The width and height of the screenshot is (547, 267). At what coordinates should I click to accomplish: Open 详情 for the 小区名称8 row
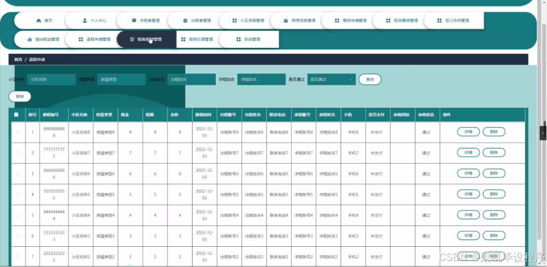pyautogui.click(x=468, y=132)
